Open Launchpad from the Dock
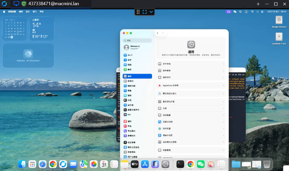The height and width of the screenshot is (171, 289). [32, 164]
